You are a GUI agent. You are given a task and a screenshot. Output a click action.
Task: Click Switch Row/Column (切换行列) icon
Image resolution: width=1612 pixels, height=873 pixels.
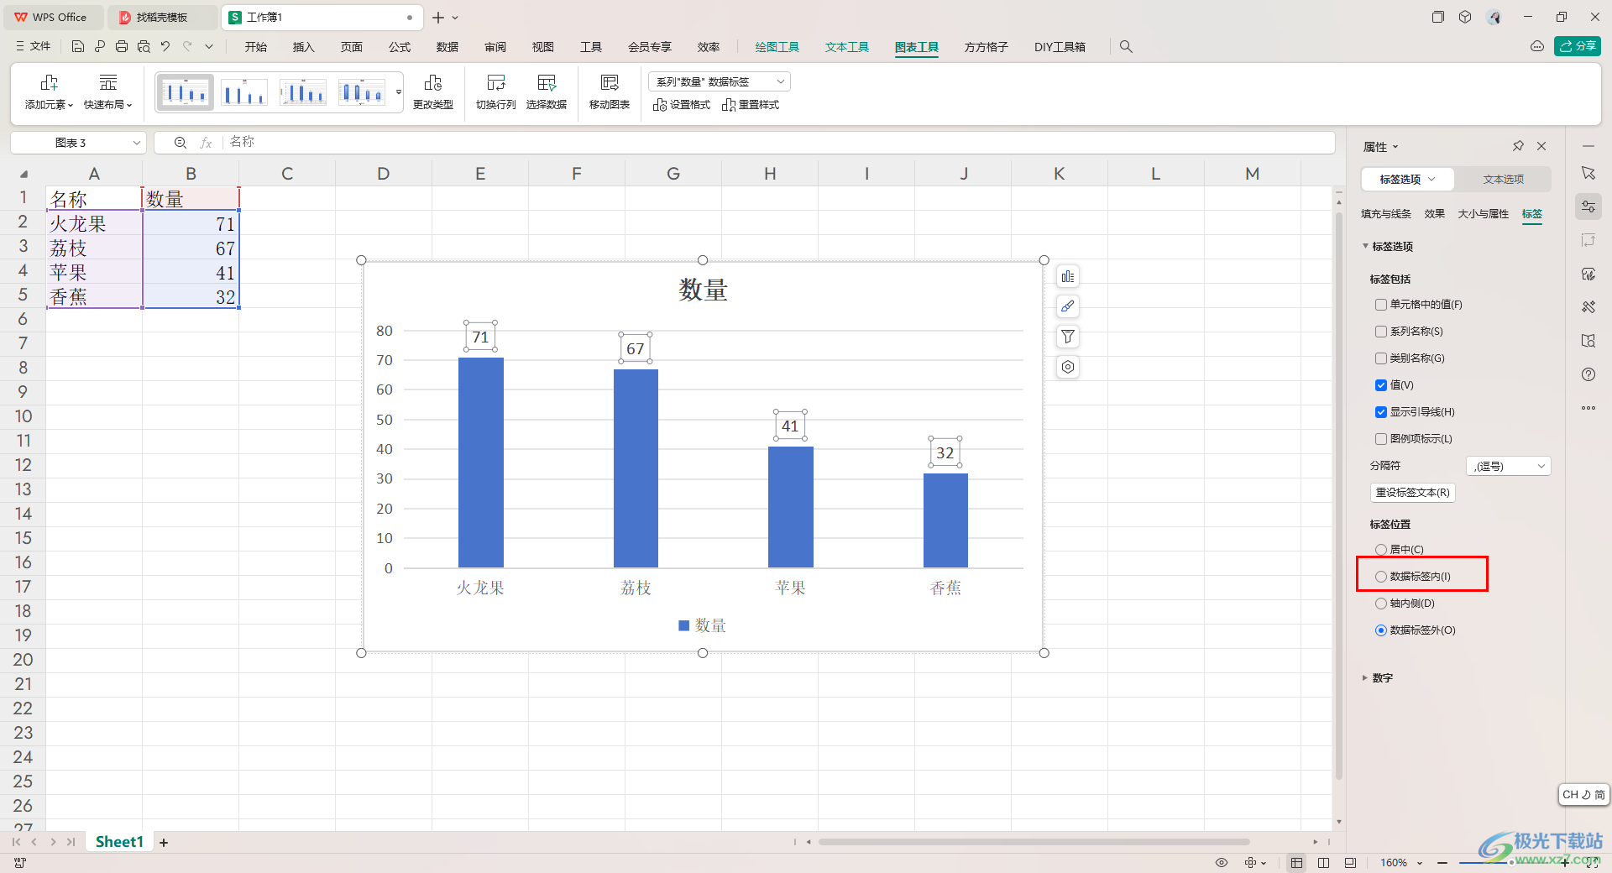tap(496, 92)
